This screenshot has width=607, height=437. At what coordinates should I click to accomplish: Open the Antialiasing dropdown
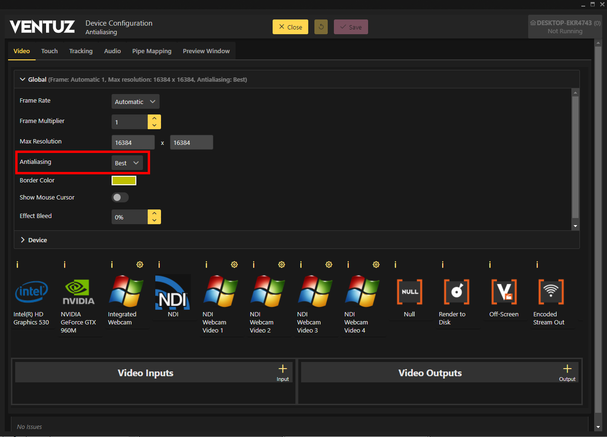point(127,163)
